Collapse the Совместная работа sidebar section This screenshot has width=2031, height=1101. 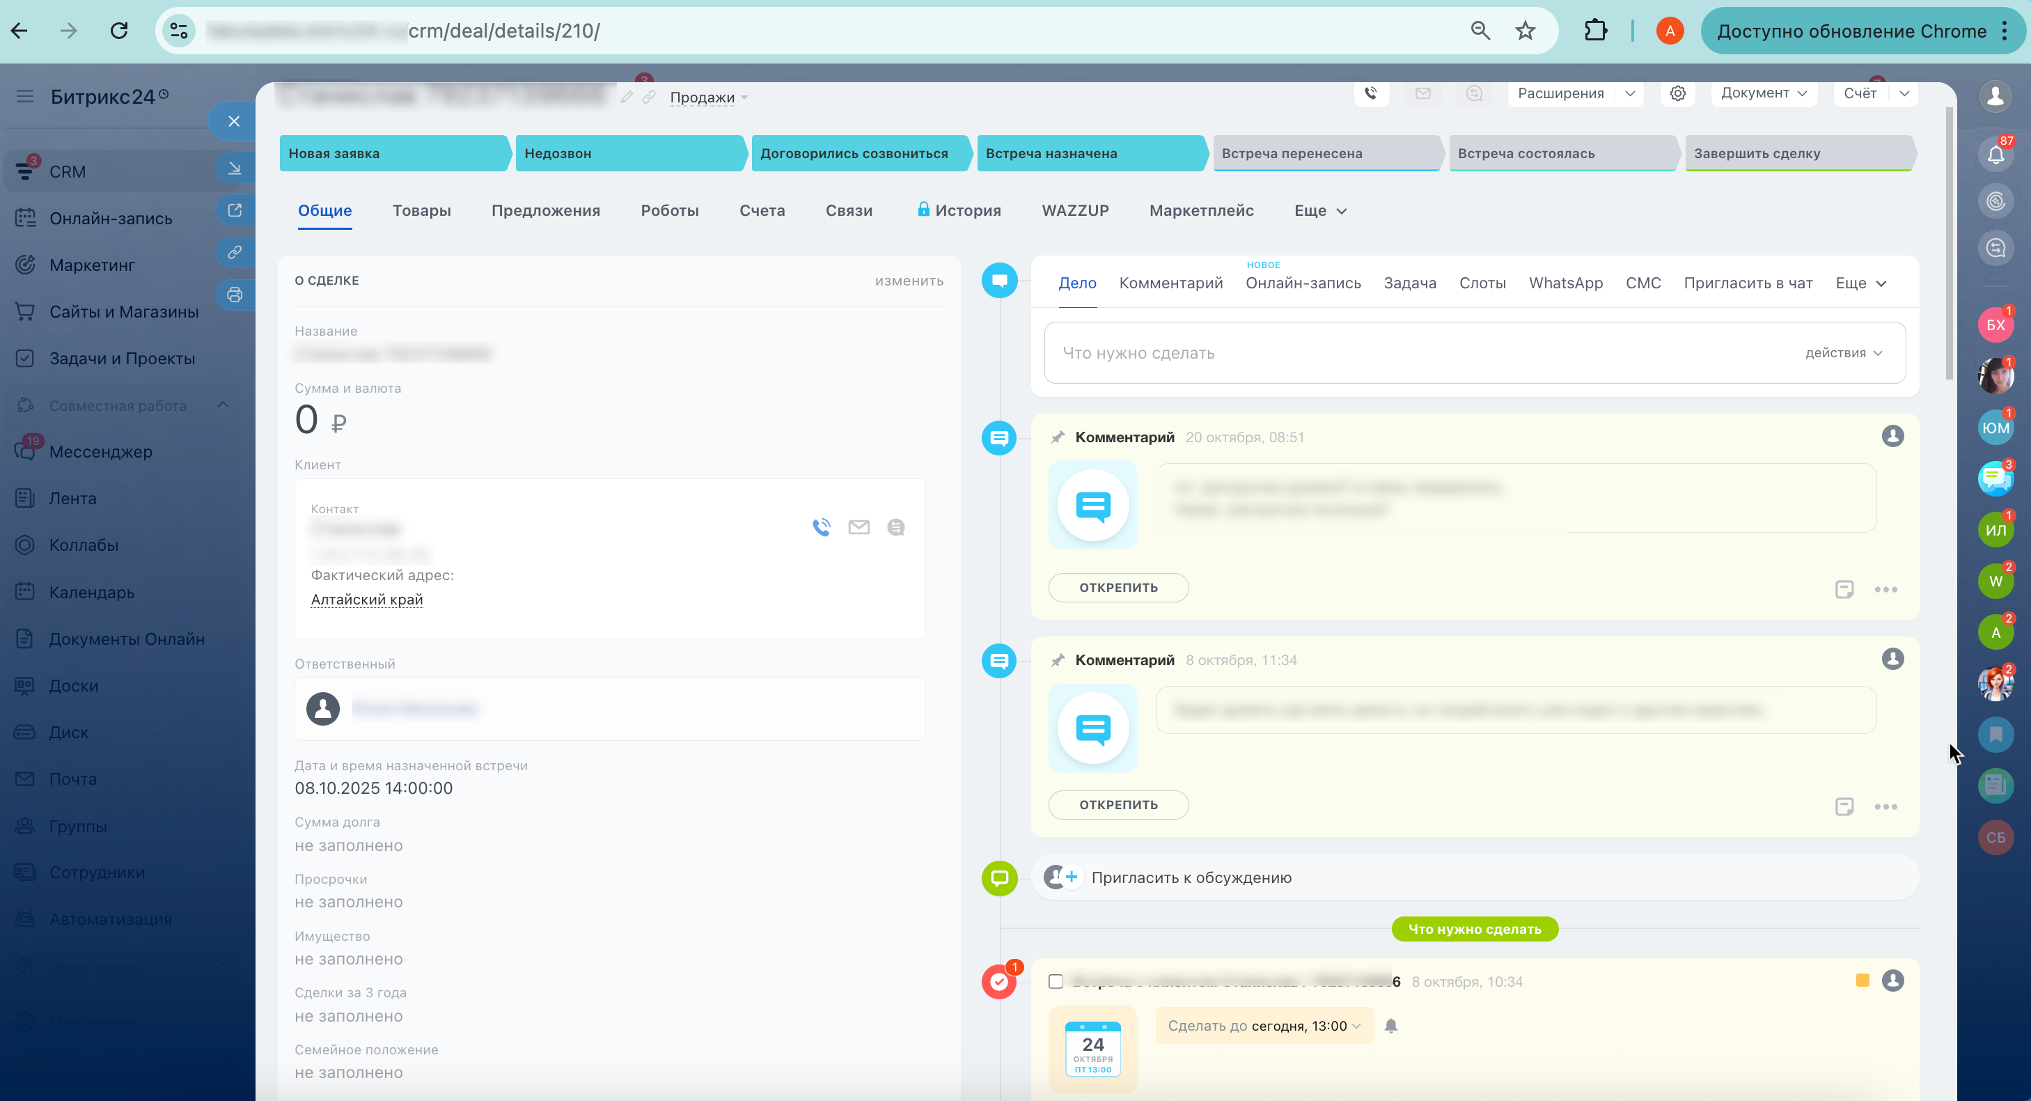223,405
